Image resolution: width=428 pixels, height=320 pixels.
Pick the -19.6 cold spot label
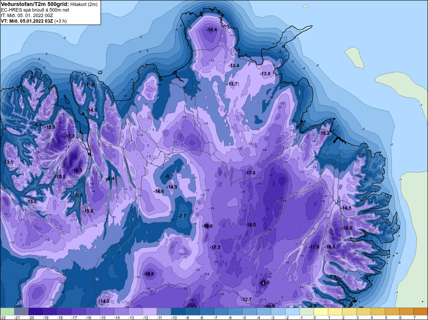click(x=208, y=226)
